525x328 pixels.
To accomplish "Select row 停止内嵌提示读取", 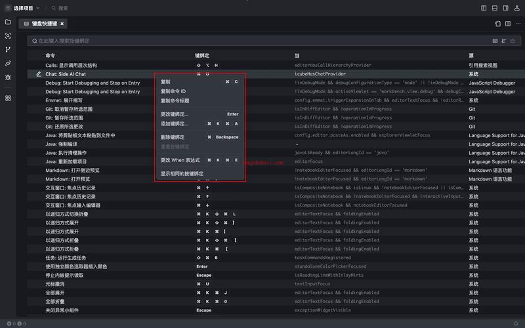I will click(x=276, y=275).
